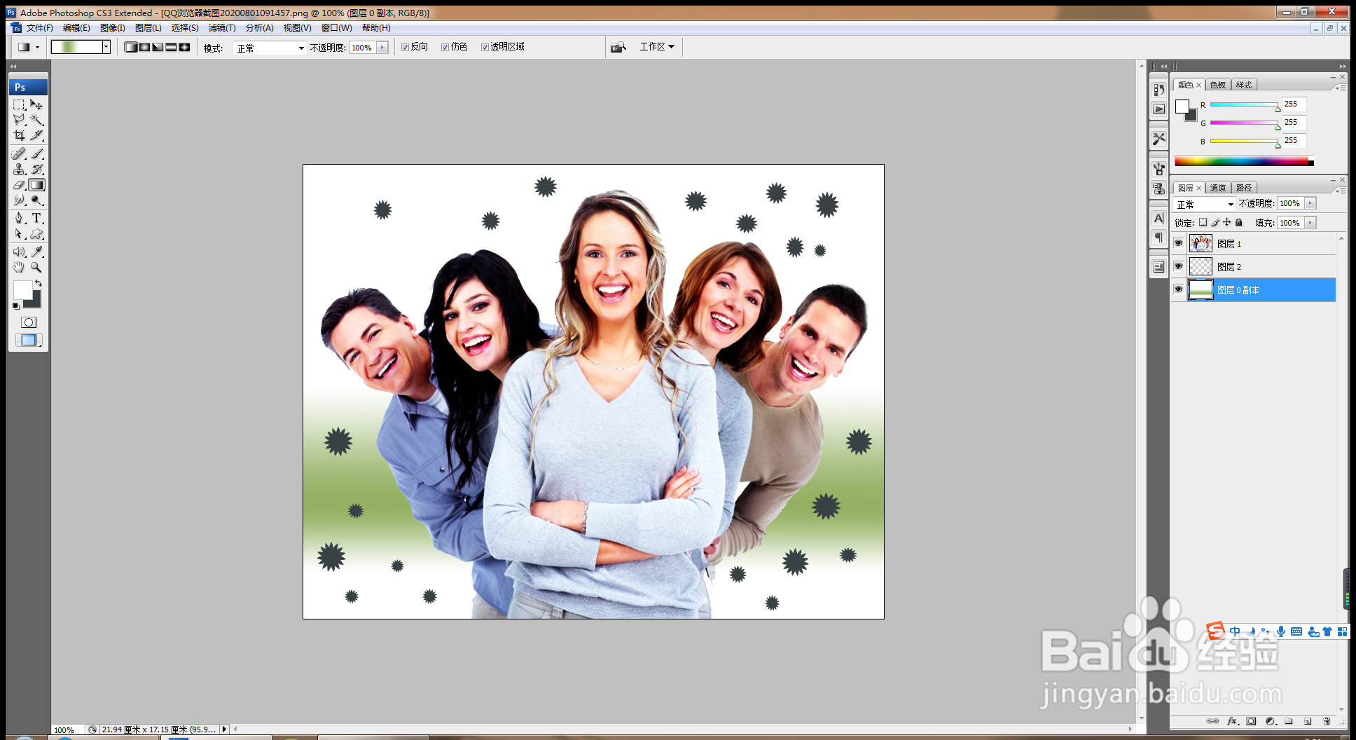Activate the Crop tool
This screenshot has width=1356, height=740.
coord(19,135)
